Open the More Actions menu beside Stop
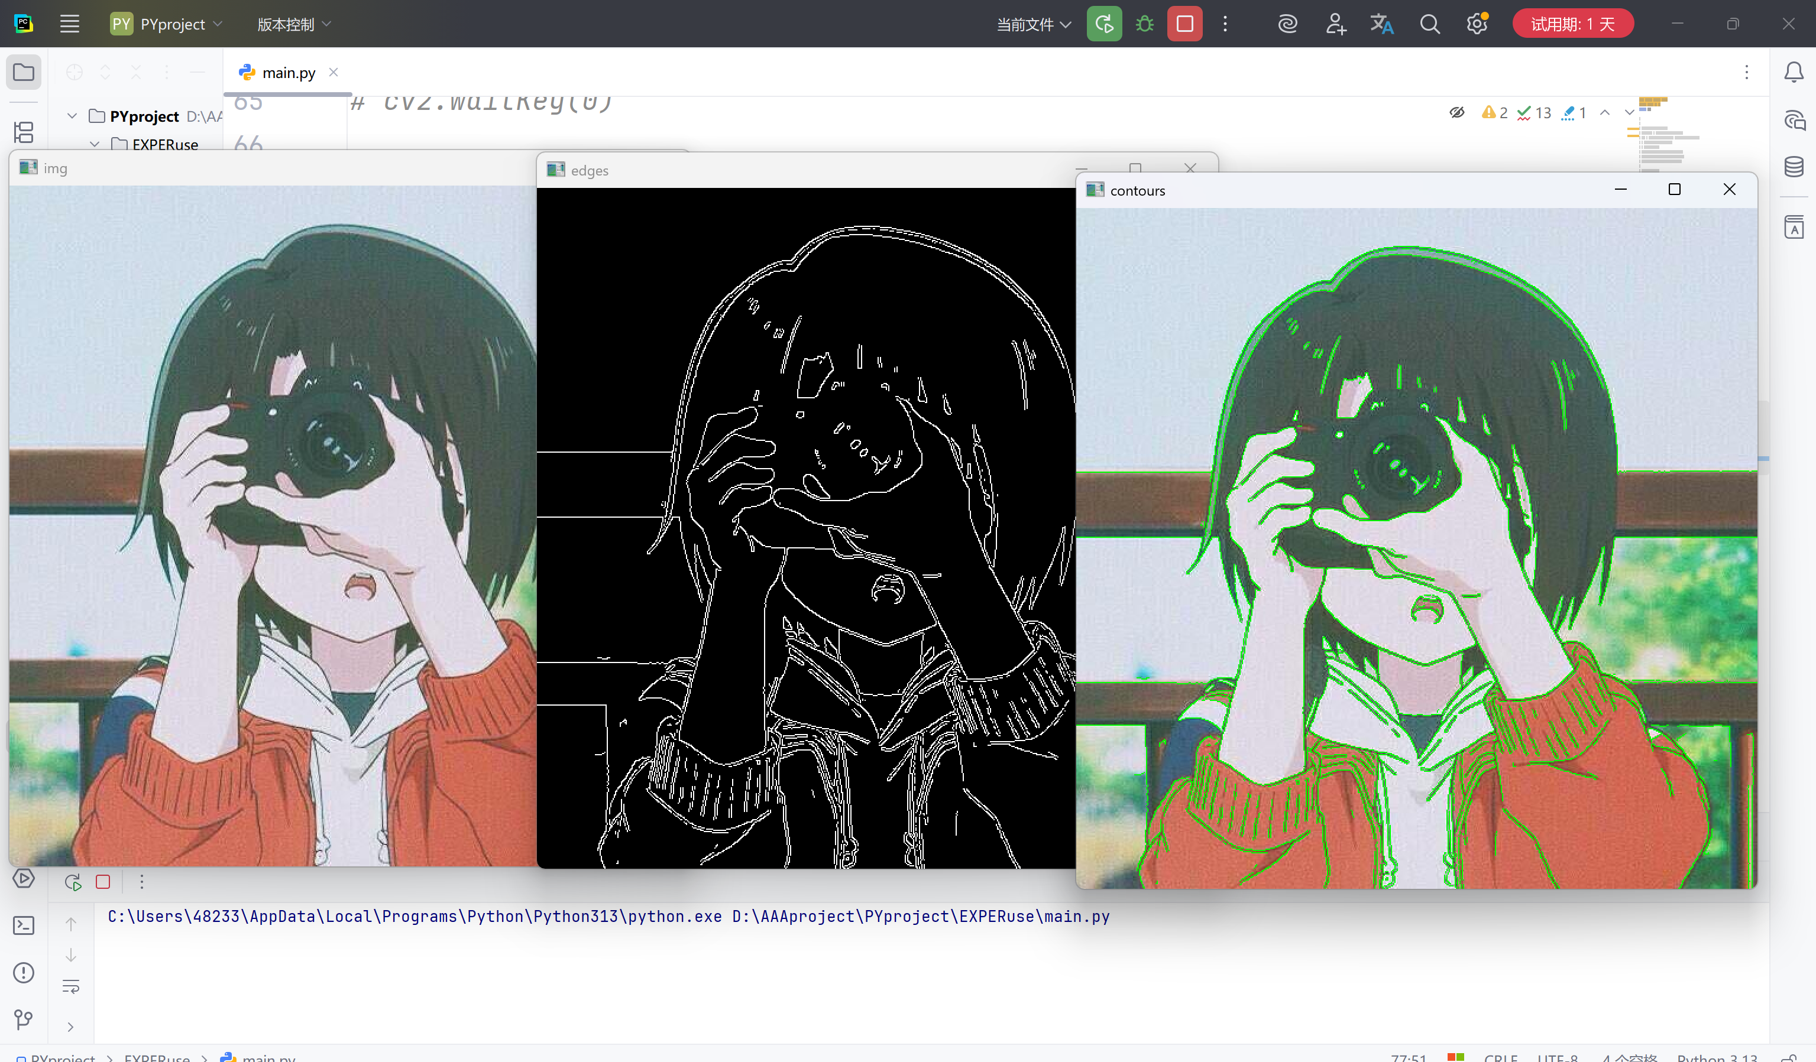1816x1062 pixels. [1225, 24]
